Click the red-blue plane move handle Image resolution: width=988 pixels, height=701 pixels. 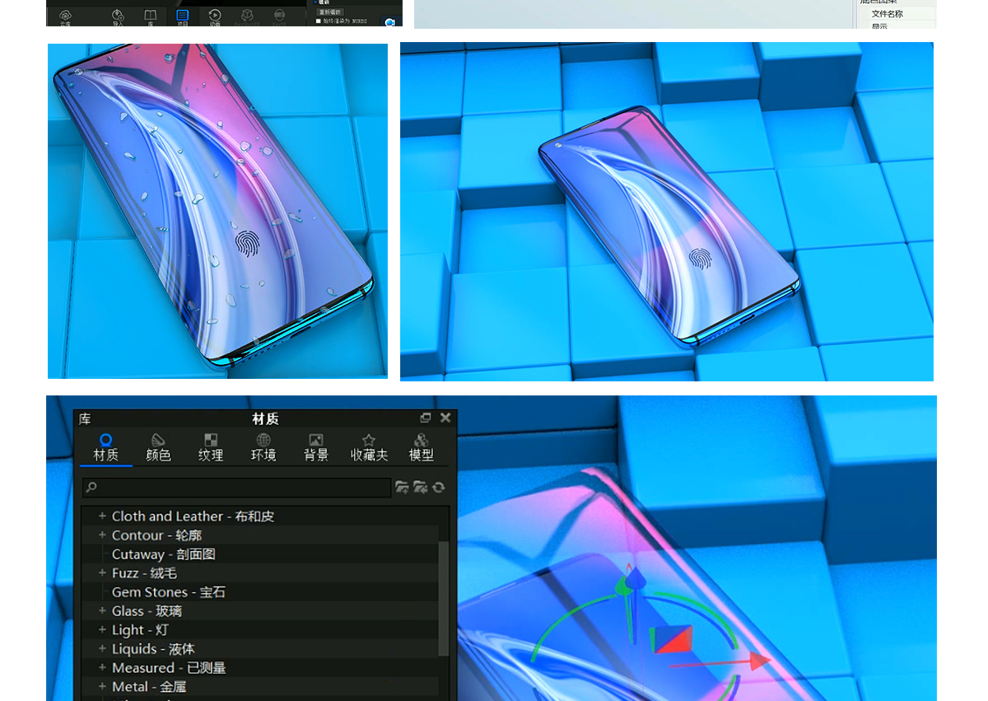tap(672, 640)
